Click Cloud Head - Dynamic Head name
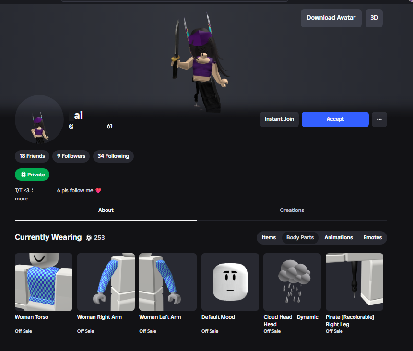This screenshot has height=351, width=413. [x=291, y=321]
